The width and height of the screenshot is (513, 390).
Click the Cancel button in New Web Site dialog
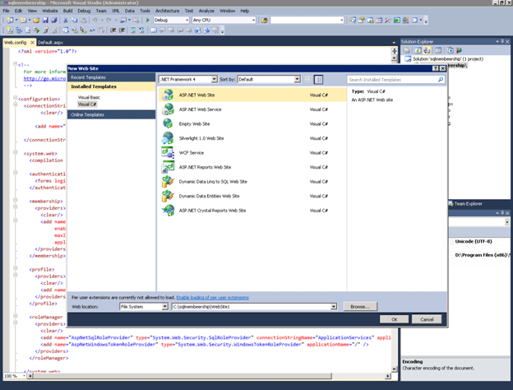[427, 319]
